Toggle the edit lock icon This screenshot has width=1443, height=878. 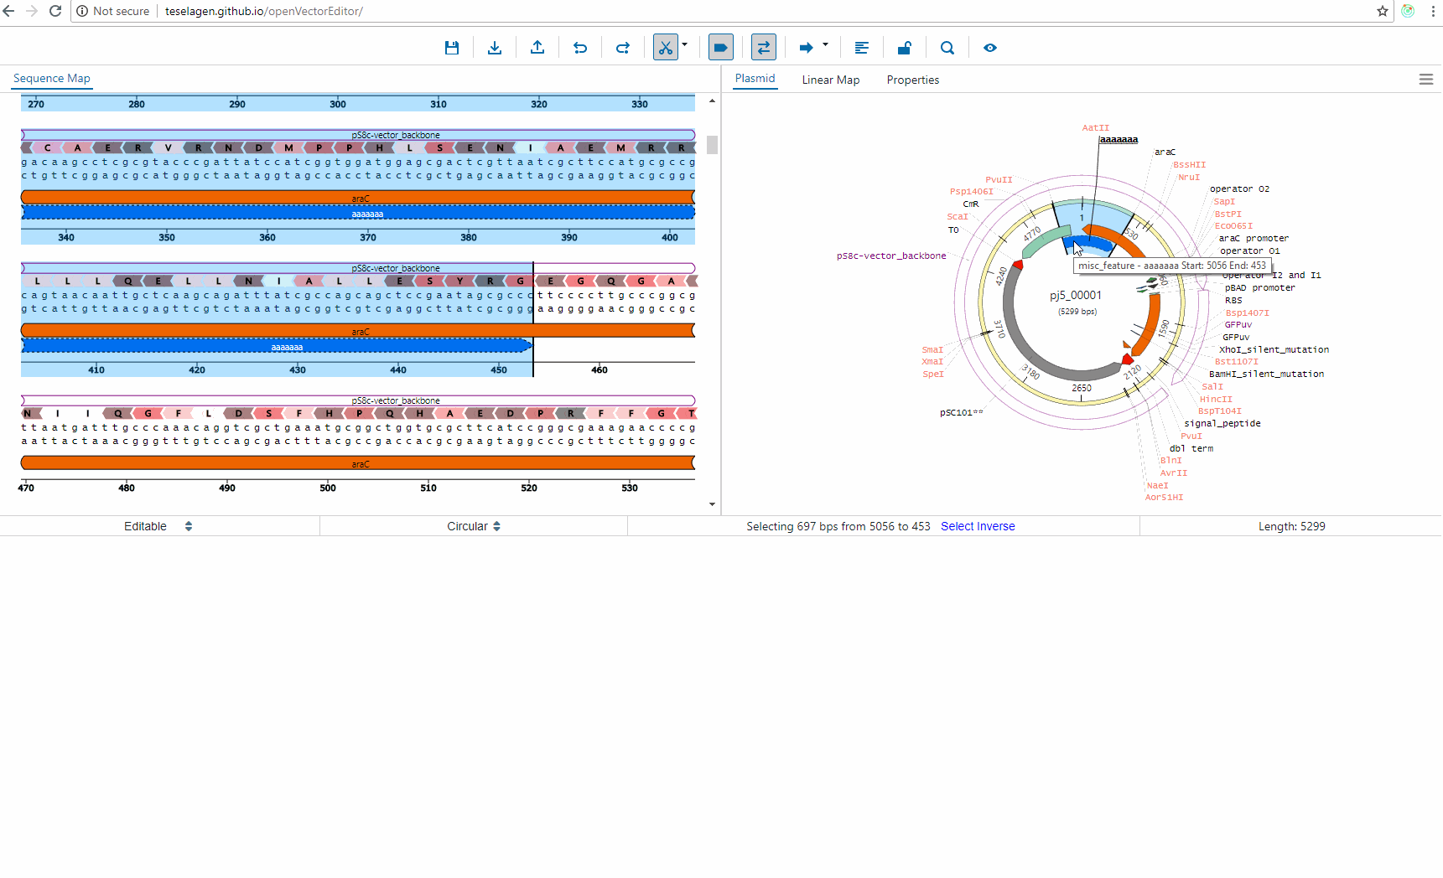pos(905,48)
